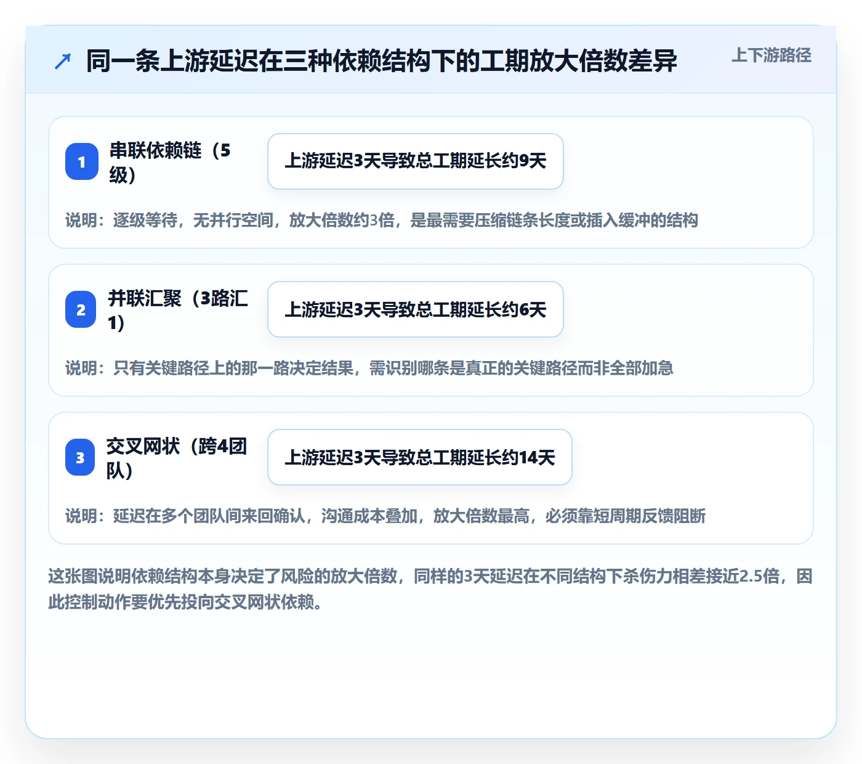This screenshot has width=862, height=764.
Task: Click the note starting 说明：只有关键路径上的那一路
Action: [x=369, y=368]
